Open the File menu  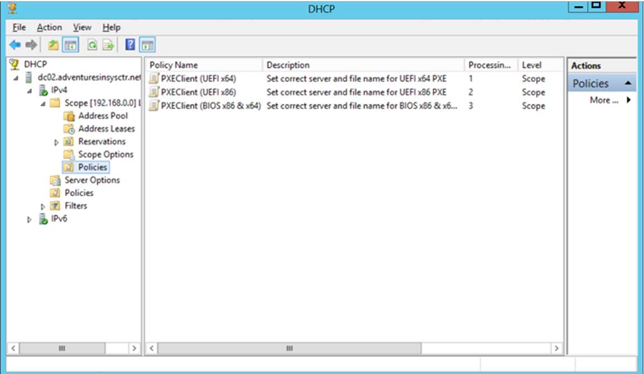20,27
